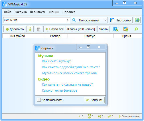
Task: Open the Файл menu
Action: 7,12
